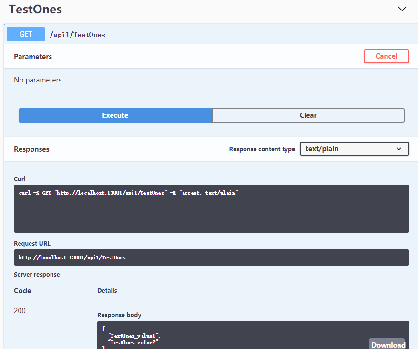Open the Response content type dropdown
Screen dimensions: 418x349
pos(354,149)
